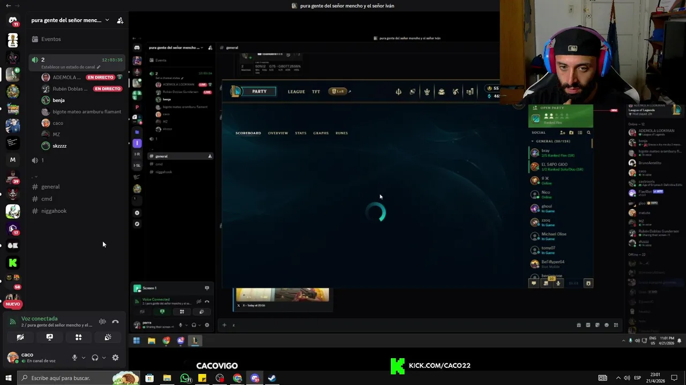Open League store coins icon
The image size is (686, 385).
pos(470,92)
